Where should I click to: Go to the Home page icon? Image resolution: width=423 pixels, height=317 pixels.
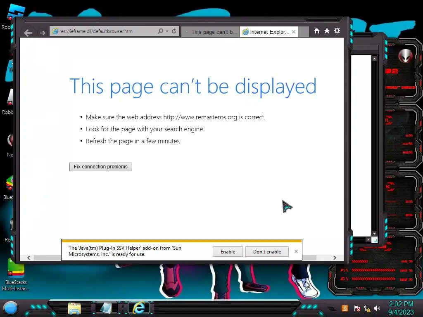(317, 31)
